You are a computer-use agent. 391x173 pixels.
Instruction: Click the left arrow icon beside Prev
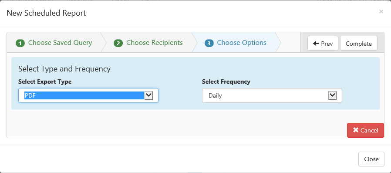(x=316, y=44)
